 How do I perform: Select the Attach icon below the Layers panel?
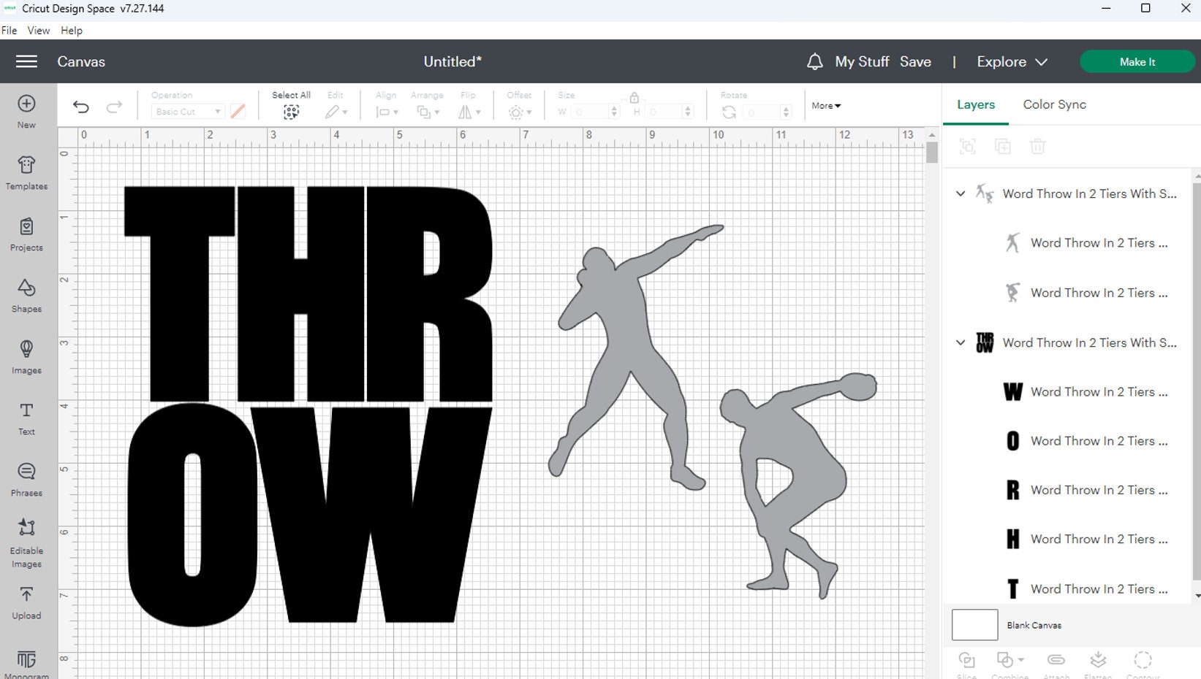click(1055, 661)
